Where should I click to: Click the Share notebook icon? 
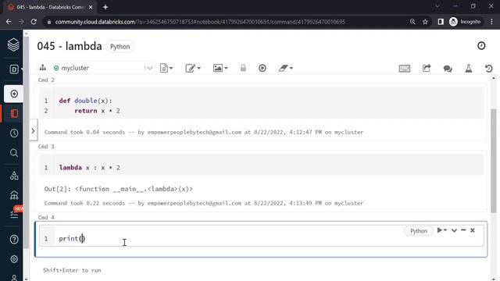click(x=427, y=68)
